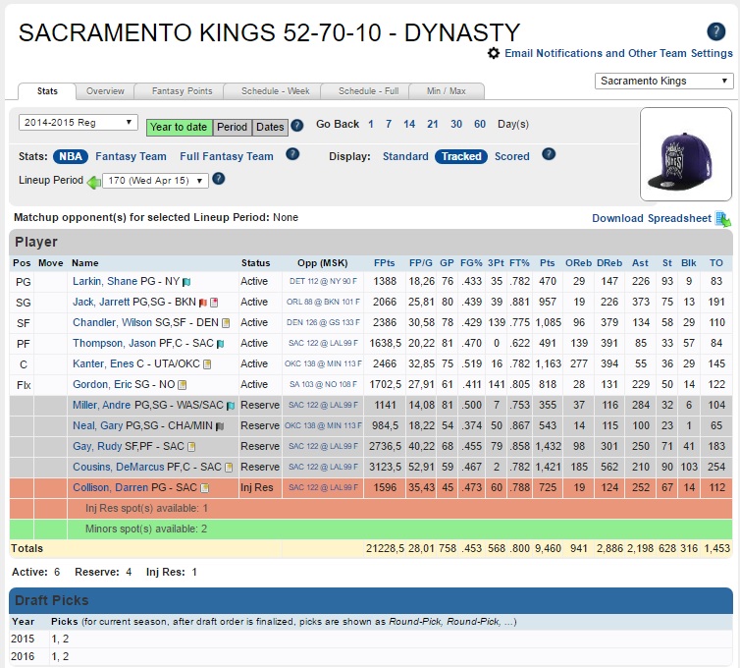The image size is (740, 668).
Task: Open the Min / Max tab
Action: pyautogui.click(x=447, y=91)
